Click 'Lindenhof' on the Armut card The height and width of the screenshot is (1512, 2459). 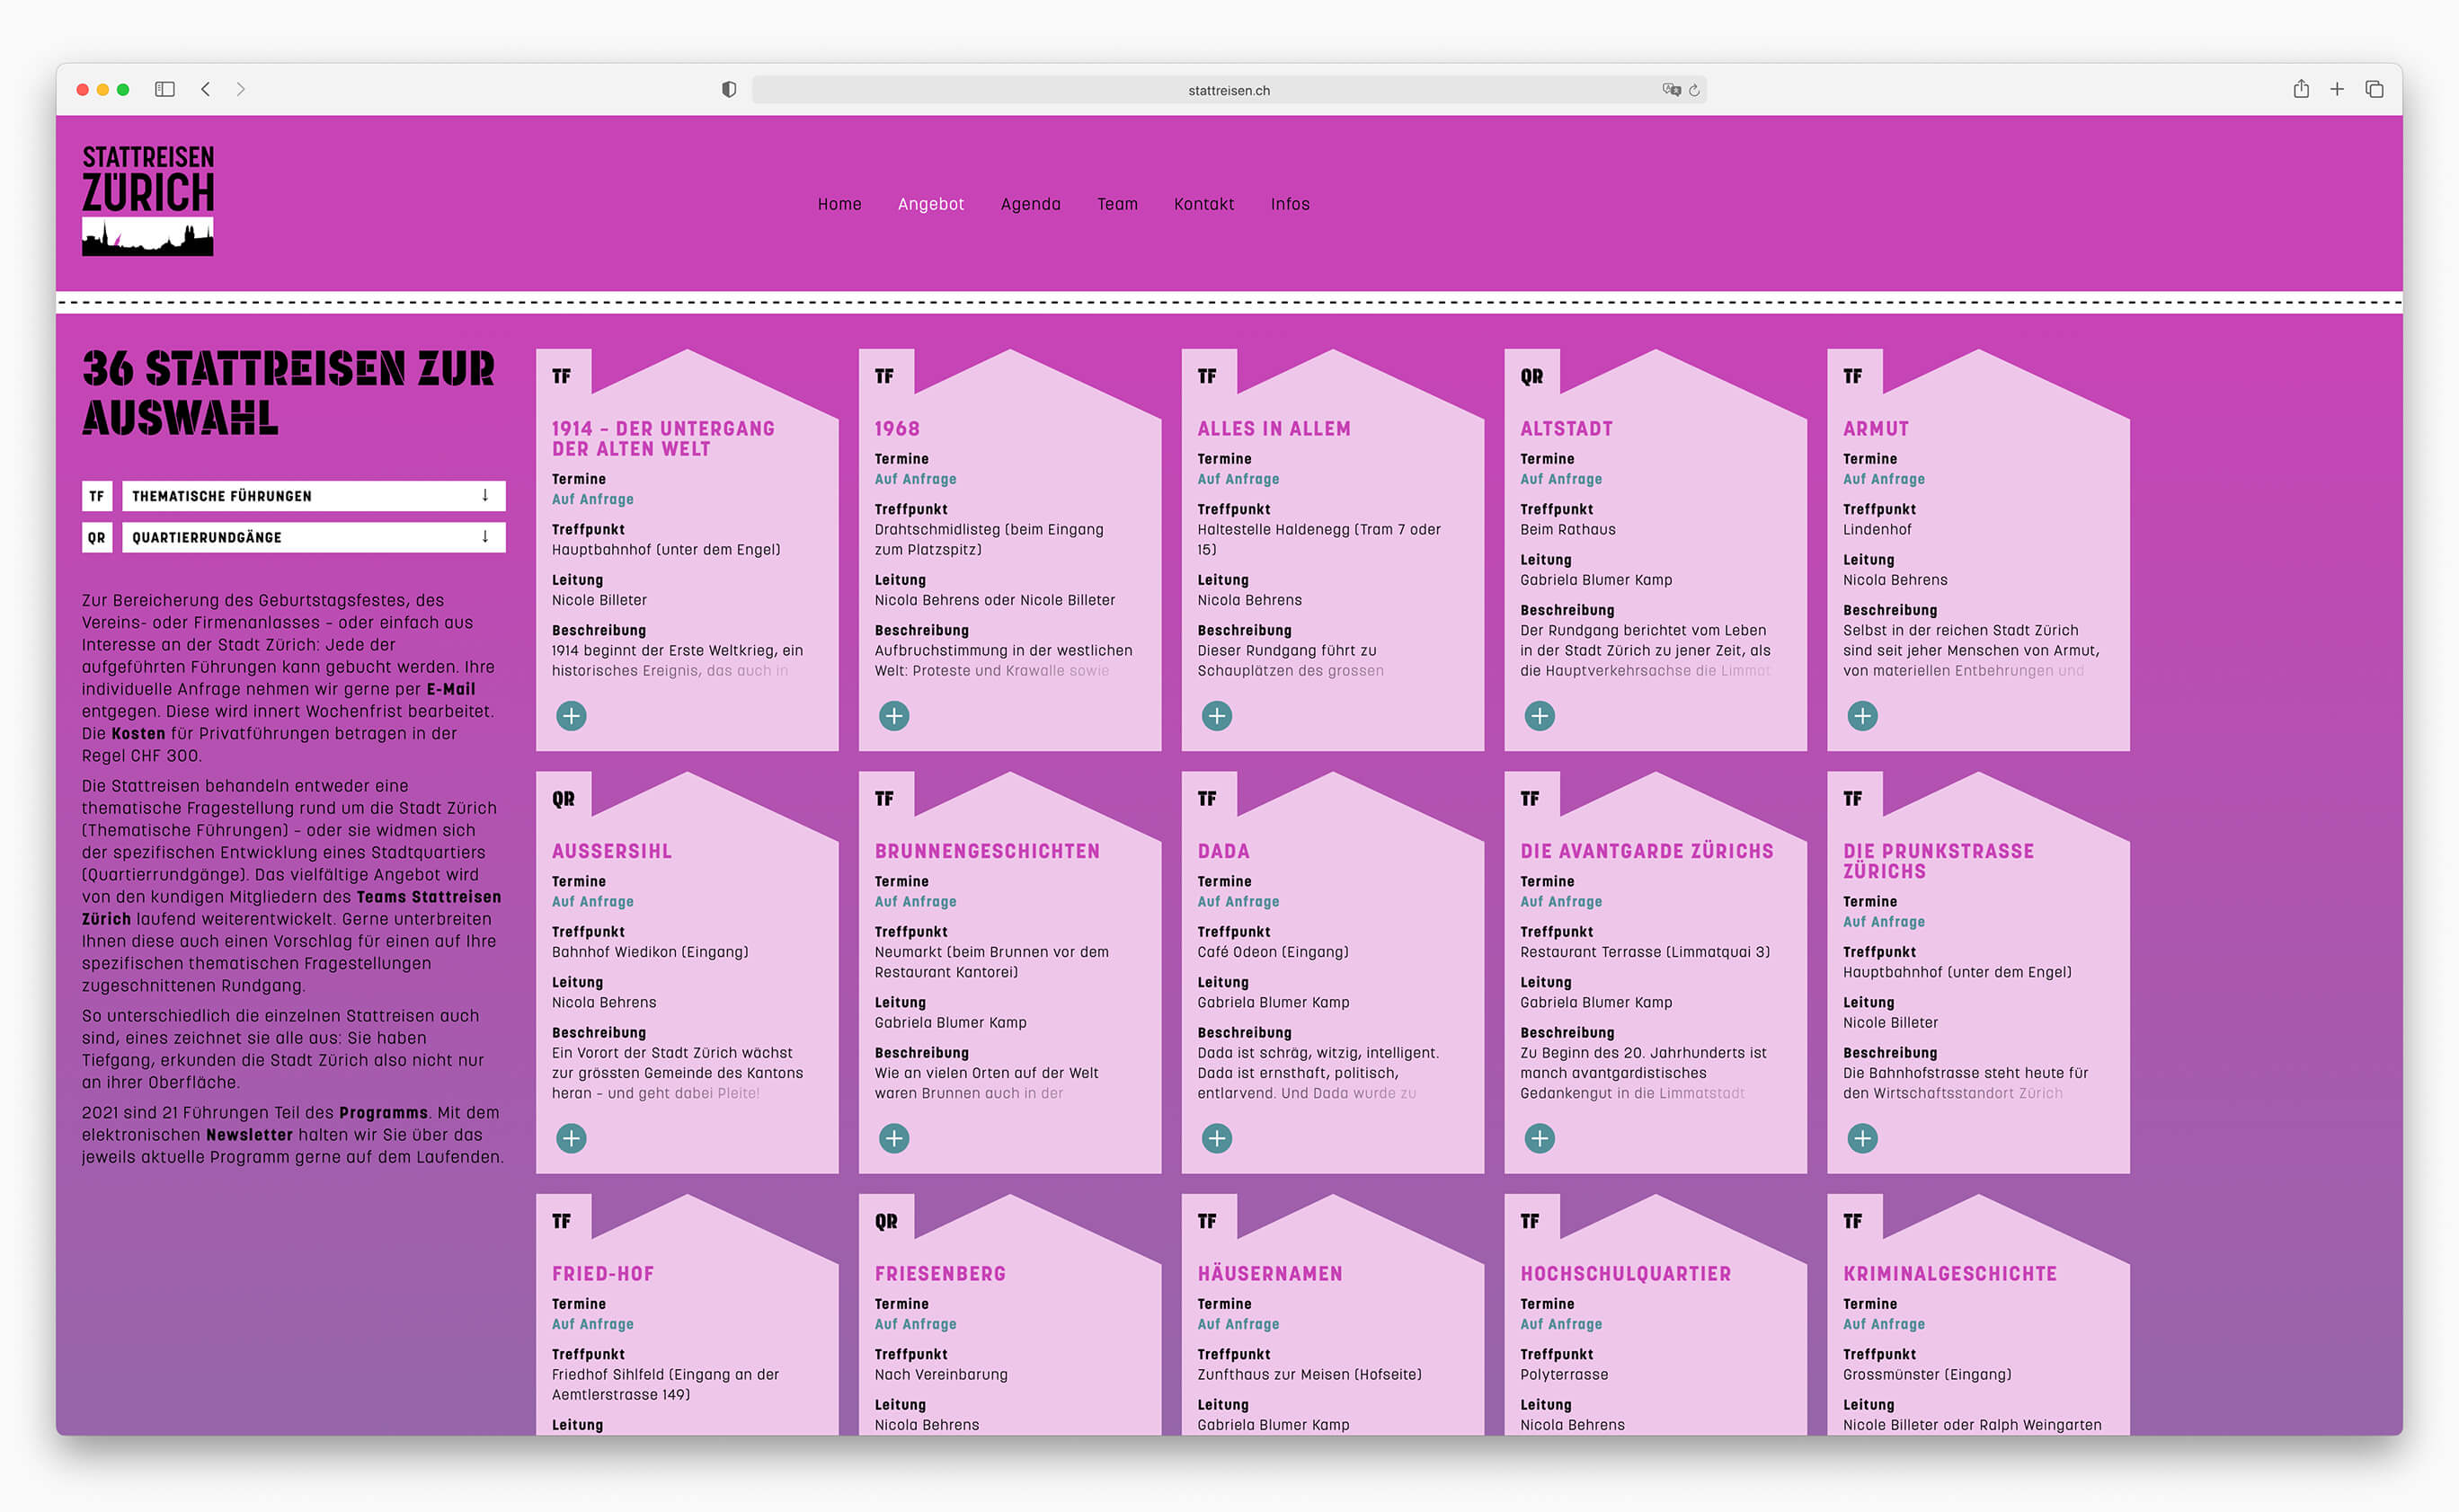point(1877,530)
